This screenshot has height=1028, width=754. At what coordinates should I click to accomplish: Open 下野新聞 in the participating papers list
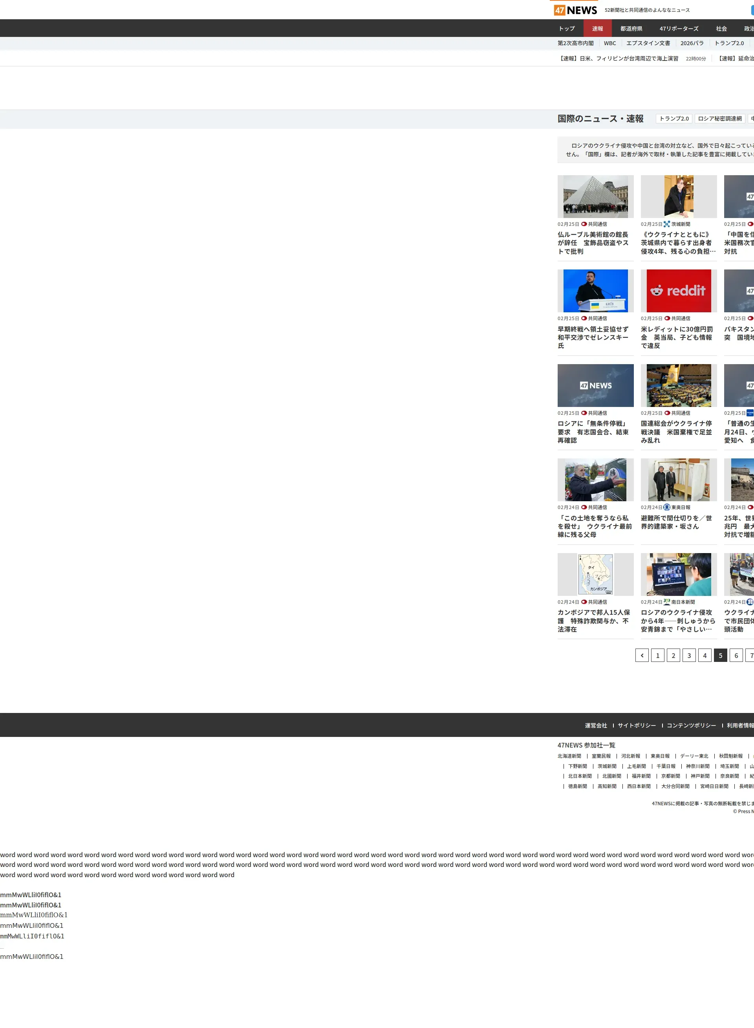click(x=577, y=766)
